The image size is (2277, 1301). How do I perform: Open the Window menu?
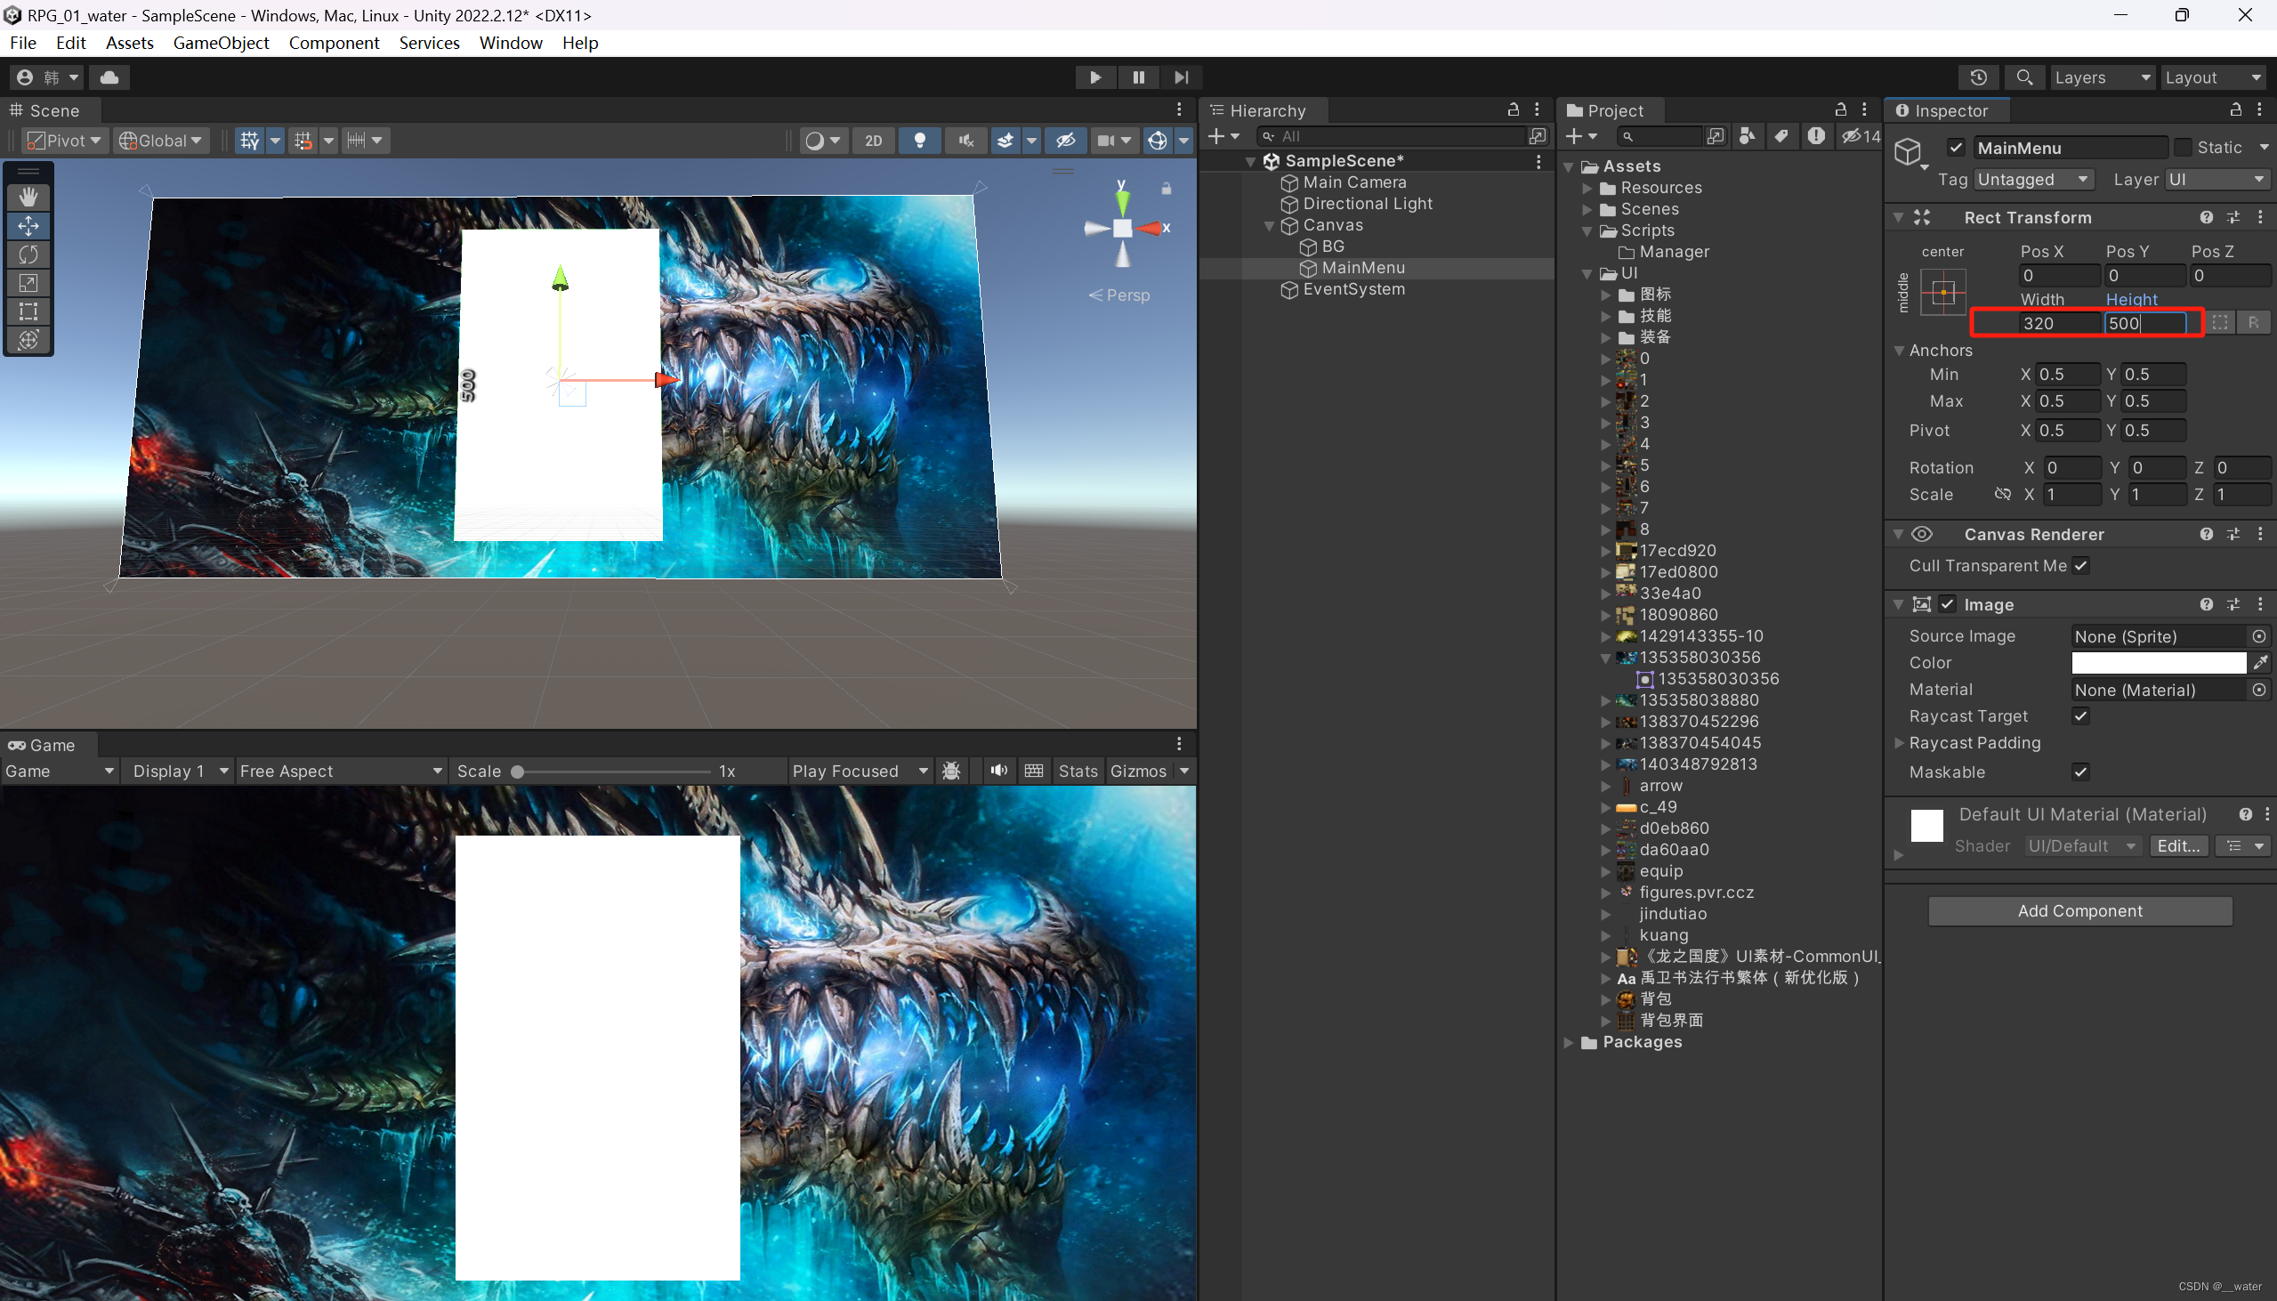(x=510, y=43)
